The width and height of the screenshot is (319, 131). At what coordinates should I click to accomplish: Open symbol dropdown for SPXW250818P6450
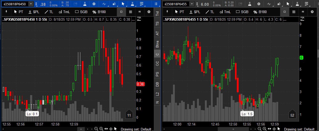pyautogui.click(x=31, y=4)
